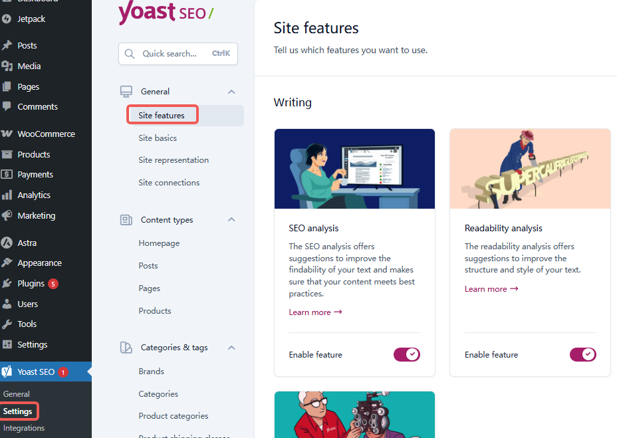Collapse the General section chevron

[x=231, y=91]
